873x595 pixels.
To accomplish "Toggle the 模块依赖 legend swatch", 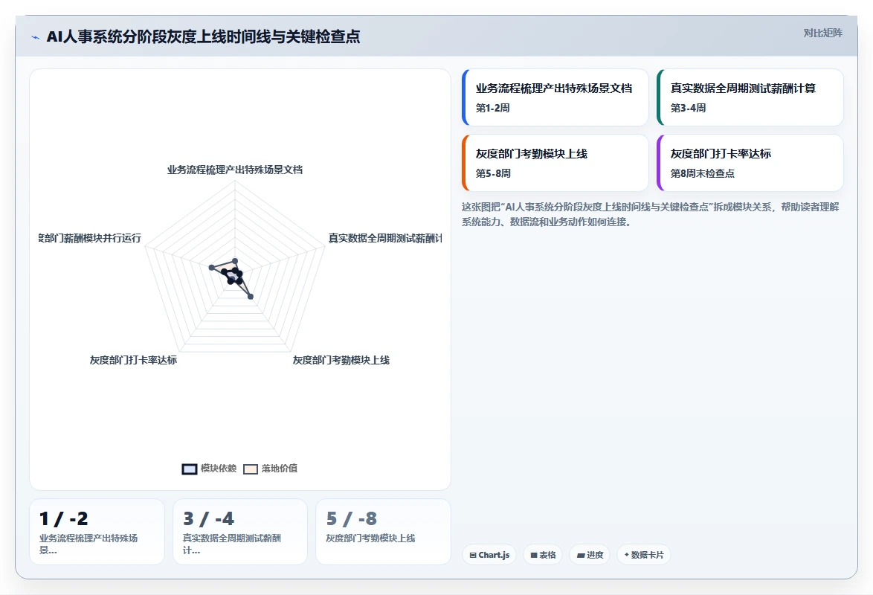I will click(x=190, y=469).
